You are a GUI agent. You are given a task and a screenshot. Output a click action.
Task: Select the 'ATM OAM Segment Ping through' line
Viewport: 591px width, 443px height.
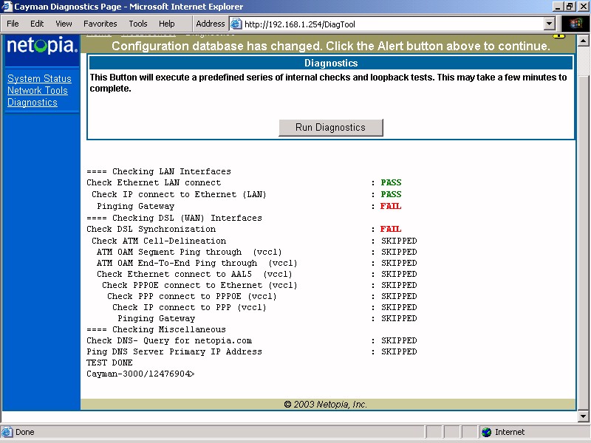click(189, 252)
